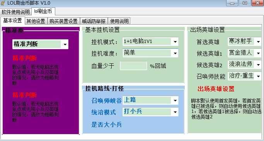Click the 简单 difficulty value
This screenshot has width=264, height=141.
[x=129, y=53]
